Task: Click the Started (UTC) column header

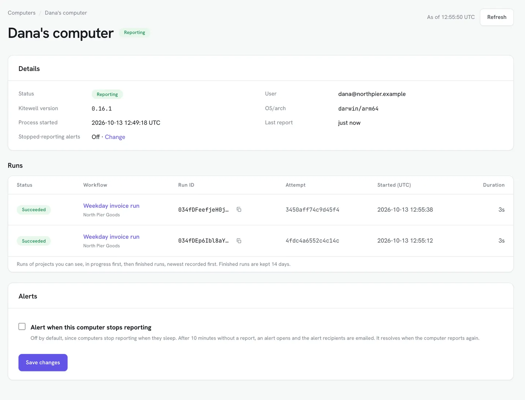Action: [394, 185]
